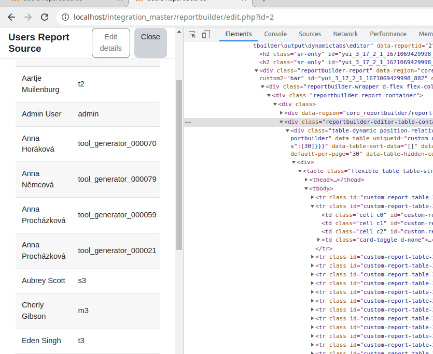Click the site information icon in address bar
This screenshot has height=354, width=433.
tap(65, 17)
